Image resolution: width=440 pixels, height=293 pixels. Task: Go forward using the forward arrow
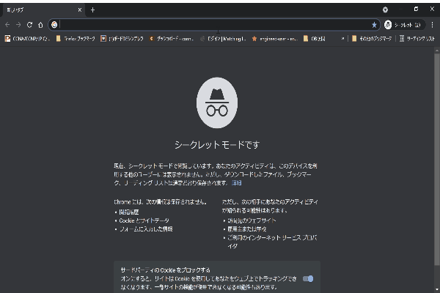click(x=18, y=25)
